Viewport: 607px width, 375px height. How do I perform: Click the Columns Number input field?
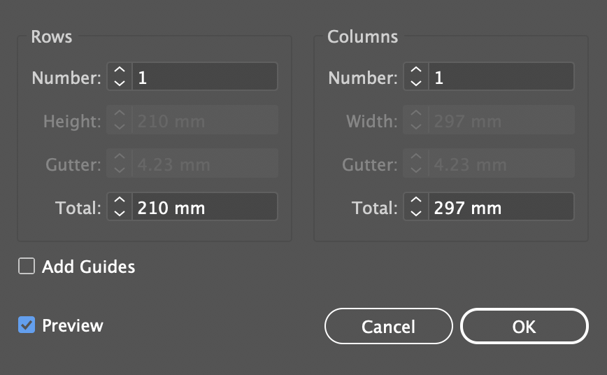501,77
